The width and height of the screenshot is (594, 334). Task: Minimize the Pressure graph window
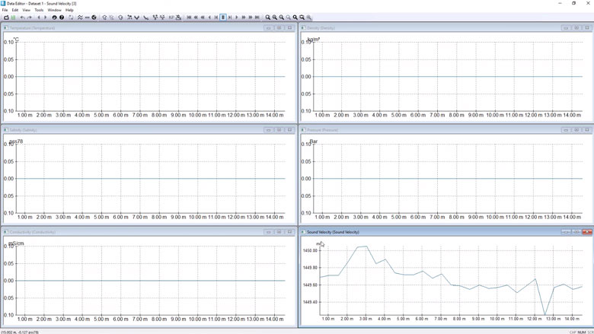[566, 130]
